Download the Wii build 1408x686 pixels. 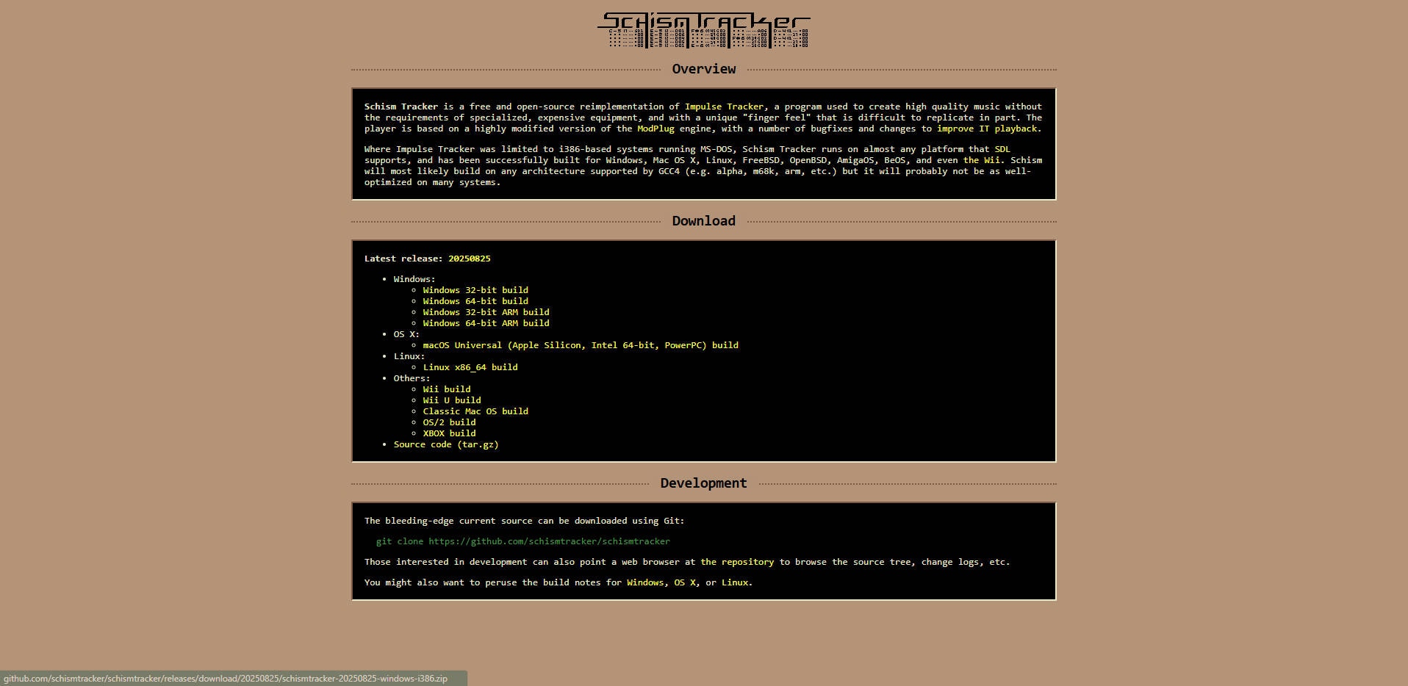coord(447,389)
